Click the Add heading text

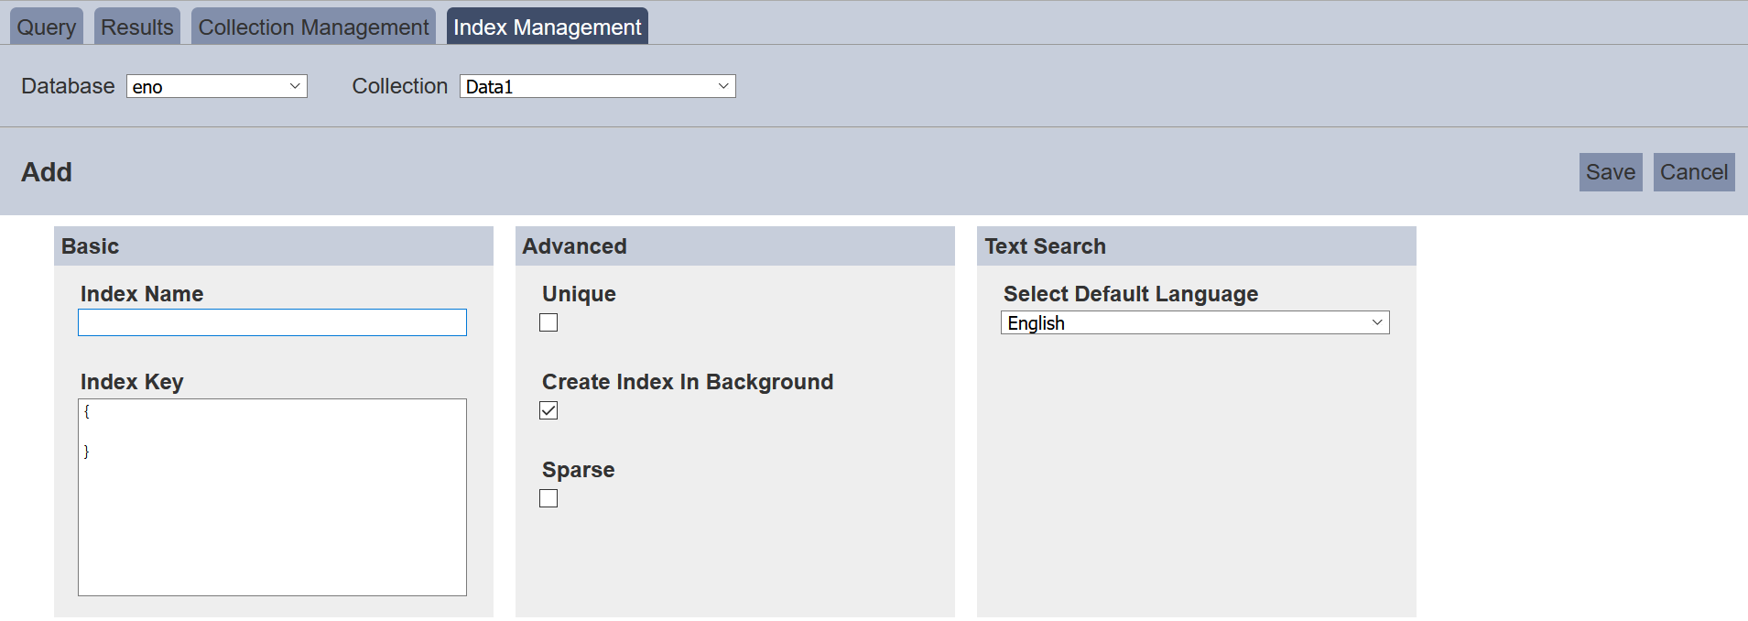point(47,172)
